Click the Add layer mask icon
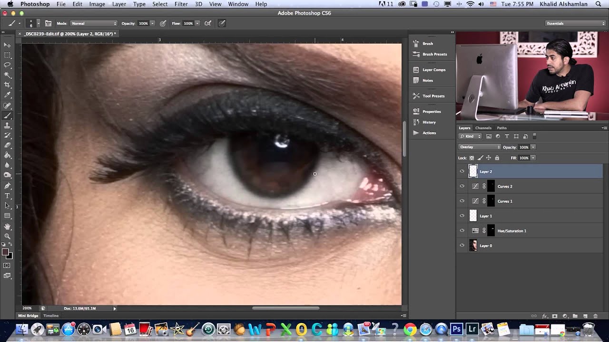The width and height of the screenshot is (609, 342). coord(554,316)
